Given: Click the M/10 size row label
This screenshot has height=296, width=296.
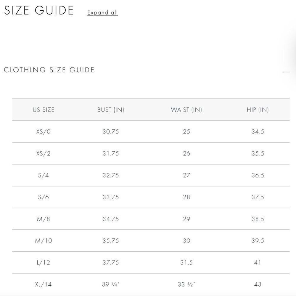Looking at the screenshot, I should pyautogui.click(x=44, y=241).
